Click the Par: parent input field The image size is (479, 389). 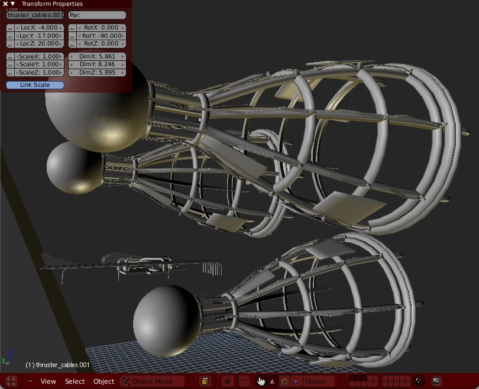pyautogui.click(x=97, y=15)
